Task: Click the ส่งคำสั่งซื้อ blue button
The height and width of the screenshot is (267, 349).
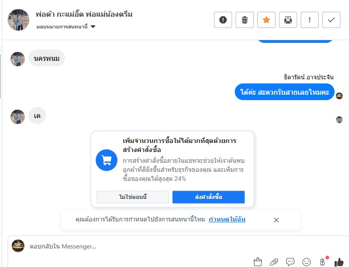Action: click(x=209, y=197)
